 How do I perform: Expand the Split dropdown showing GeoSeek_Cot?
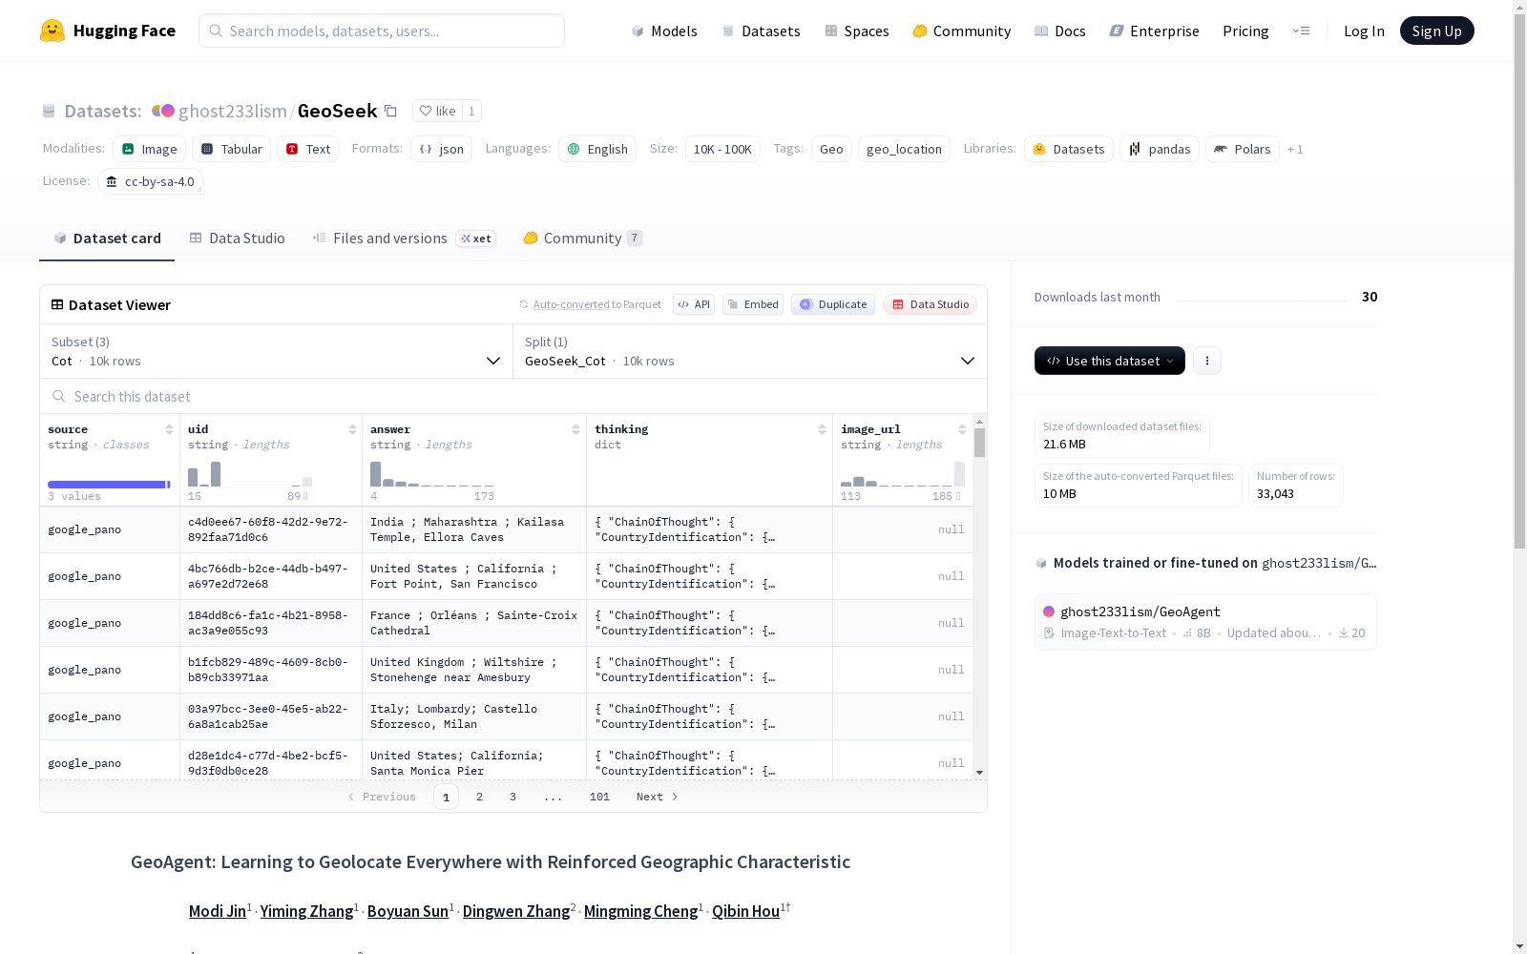pyautogui.click(x=750, y=351)
